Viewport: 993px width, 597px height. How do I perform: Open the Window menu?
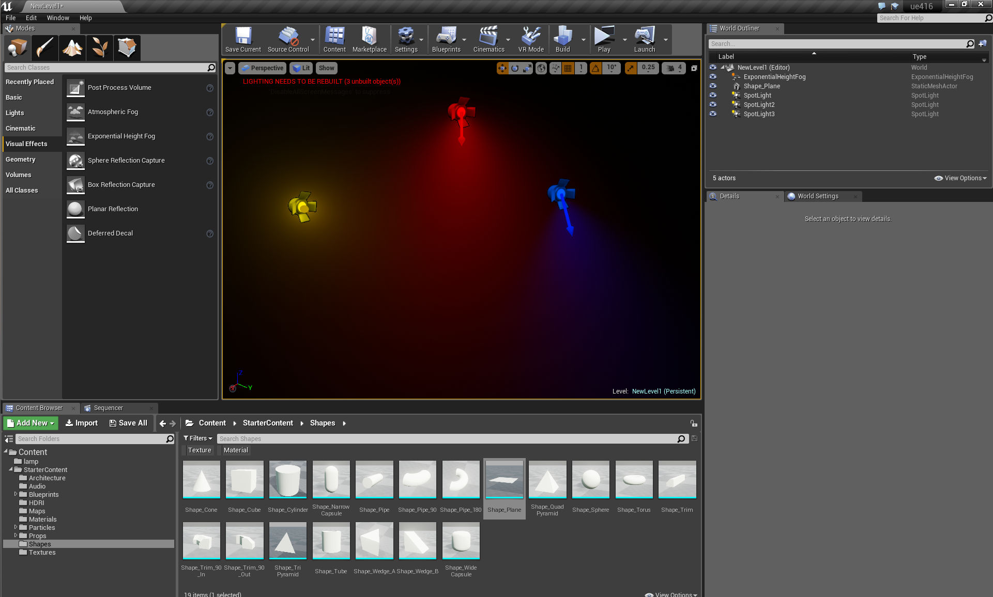point(58,18)
